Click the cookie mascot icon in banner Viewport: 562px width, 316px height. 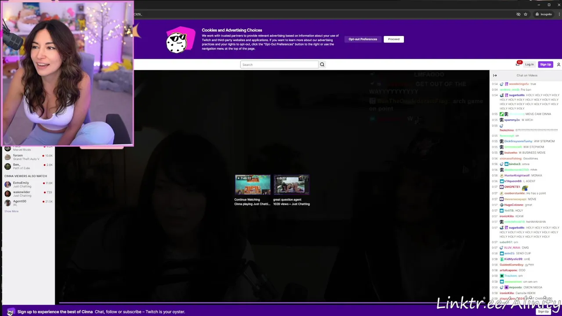[180, 40]
